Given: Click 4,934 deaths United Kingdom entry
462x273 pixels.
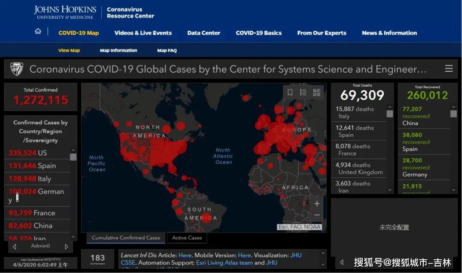Looking at the screenshot, I should tap(359, 168).
